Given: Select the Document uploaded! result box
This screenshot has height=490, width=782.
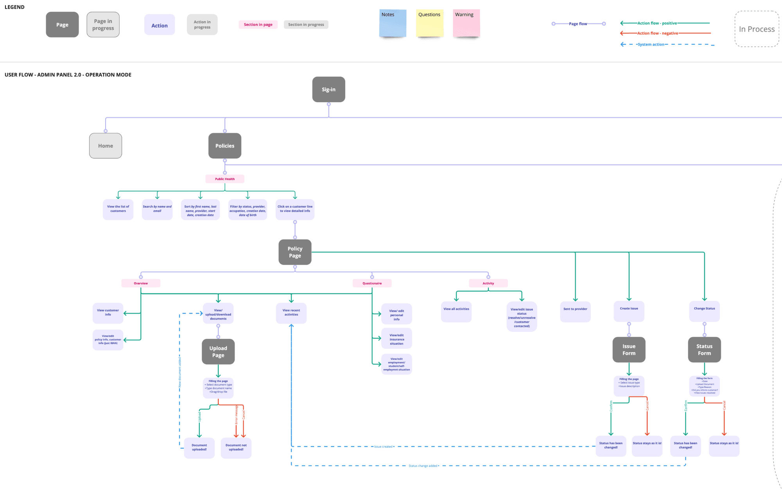Looking at the screenshot, I should pyautogui.click(x=199, y=448).
